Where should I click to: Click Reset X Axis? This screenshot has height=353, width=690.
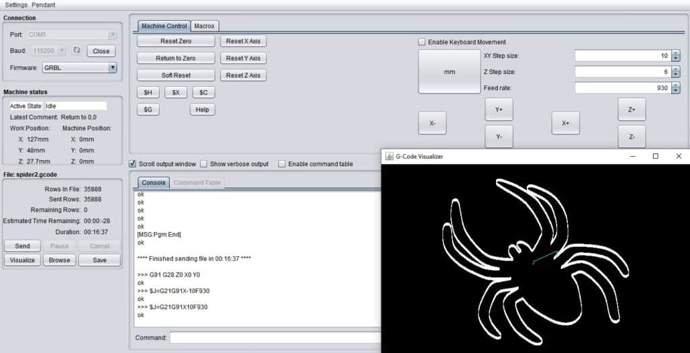coord(243,41)
